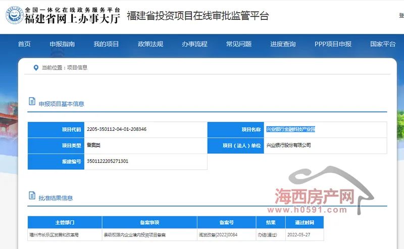This screenshot has width=404, height=249.
Task: Click the approval date 2022-05-27
Action: pos(299,235)
